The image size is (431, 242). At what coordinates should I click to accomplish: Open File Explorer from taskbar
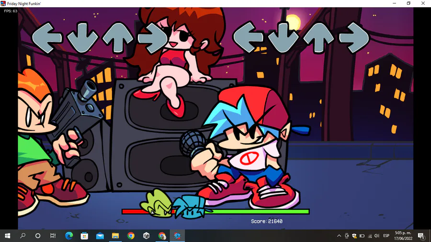(x=115, y=236)
